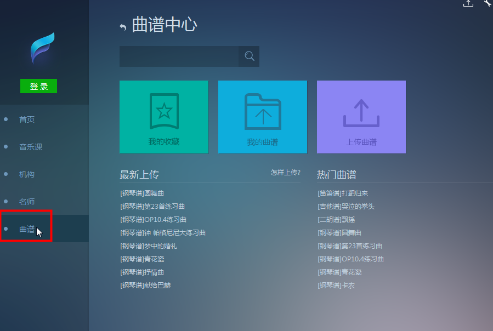Open [钢琴谱]第23首练习曲 under 热门曲谱
Viewport: 493px width, 331px height.
(x=350, y=246)
